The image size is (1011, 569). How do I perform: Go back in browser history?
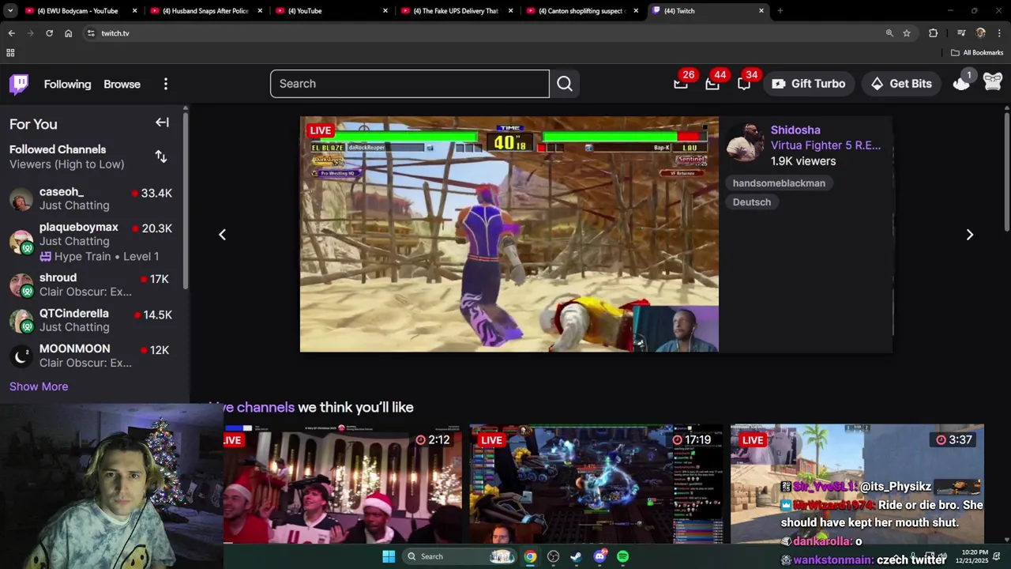click(x=11, y=33)
